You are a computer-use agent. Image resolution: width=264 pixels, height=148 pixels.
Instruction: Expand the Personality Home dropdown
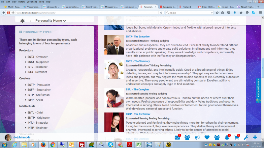(50, 21)
